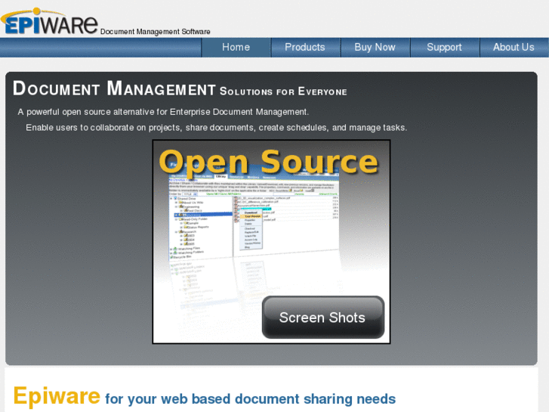This screenshot has height=412, width=549.
Task: Click the 'Document Management Software' tagline
Action: click(x=155, y=32)
